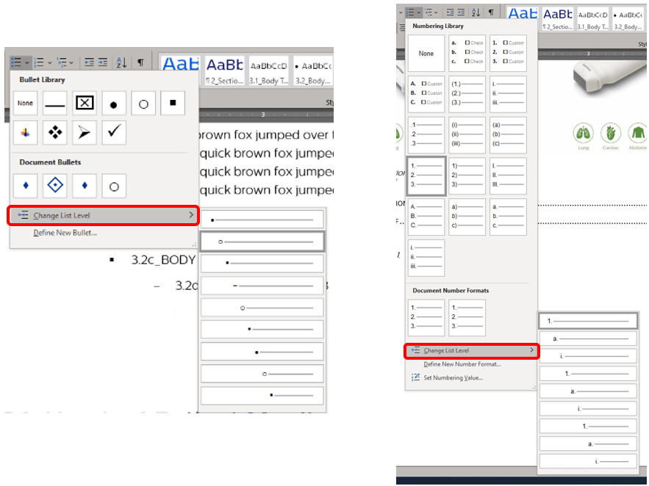Toggle the paragraph marks (¶) icon
Screen dimensions: 649x486
(x=140, y=63)
